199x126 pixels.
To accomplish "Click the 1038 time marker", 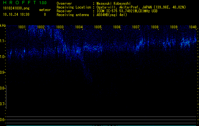I will coord(155,27).
